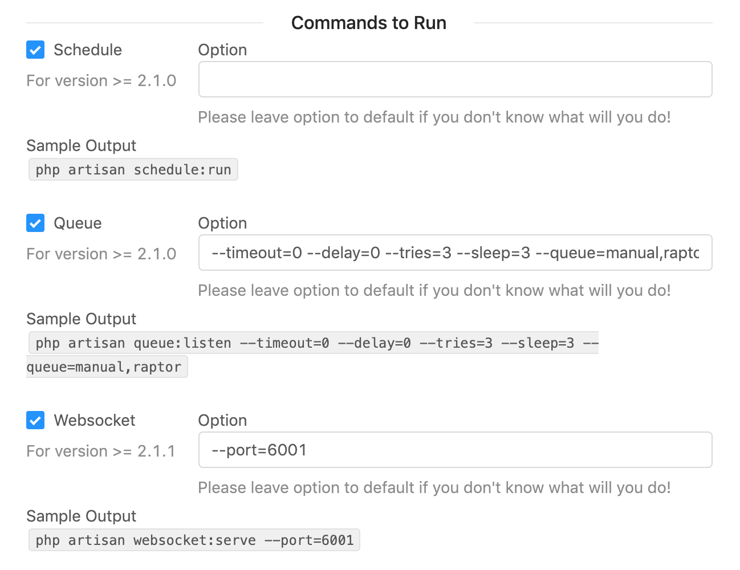The width and height of the screenshot is (740, 570).
Task: Click the php artisan queue:listen sample command
Action: pos(312,343)
